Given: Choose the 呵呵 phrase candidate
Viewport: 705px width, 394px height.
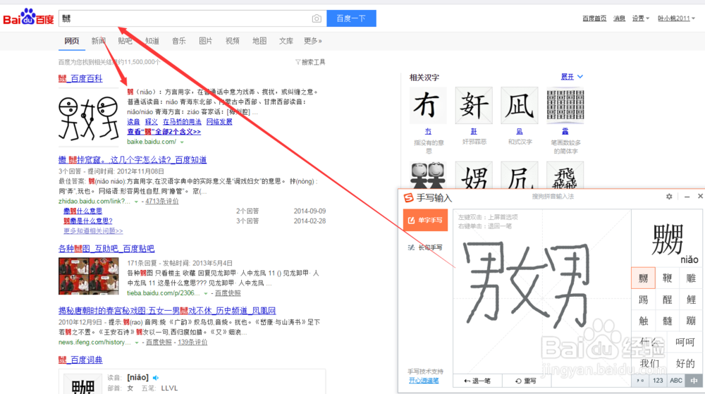Looking at the screenshot, I should click(x=685, y=343).
